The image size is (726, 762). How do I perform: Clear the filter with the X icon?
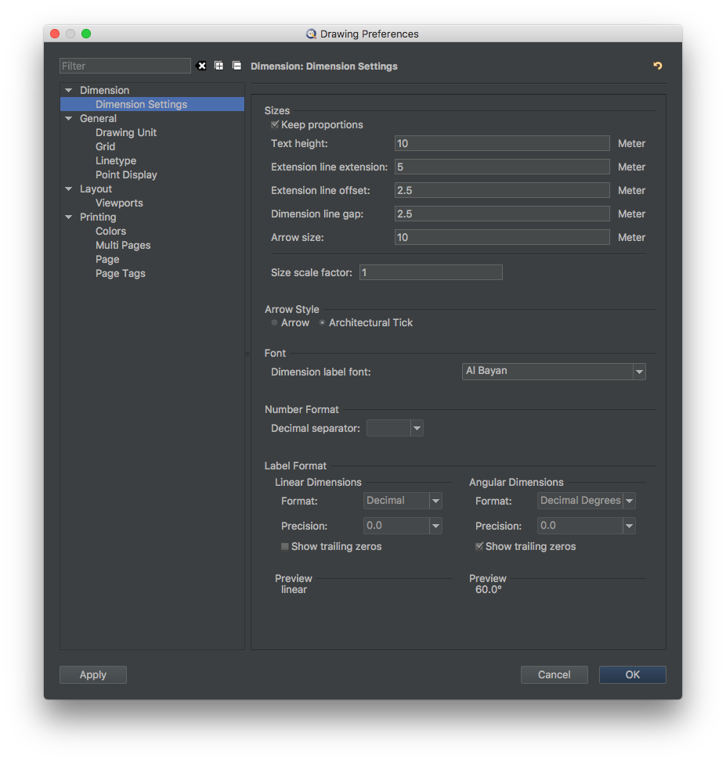pos(201,66)
